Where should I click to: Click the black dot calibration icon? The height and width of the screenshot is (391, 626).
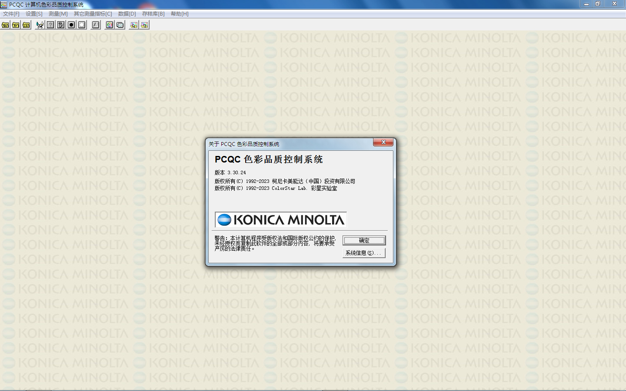click(x=71, y=25)
